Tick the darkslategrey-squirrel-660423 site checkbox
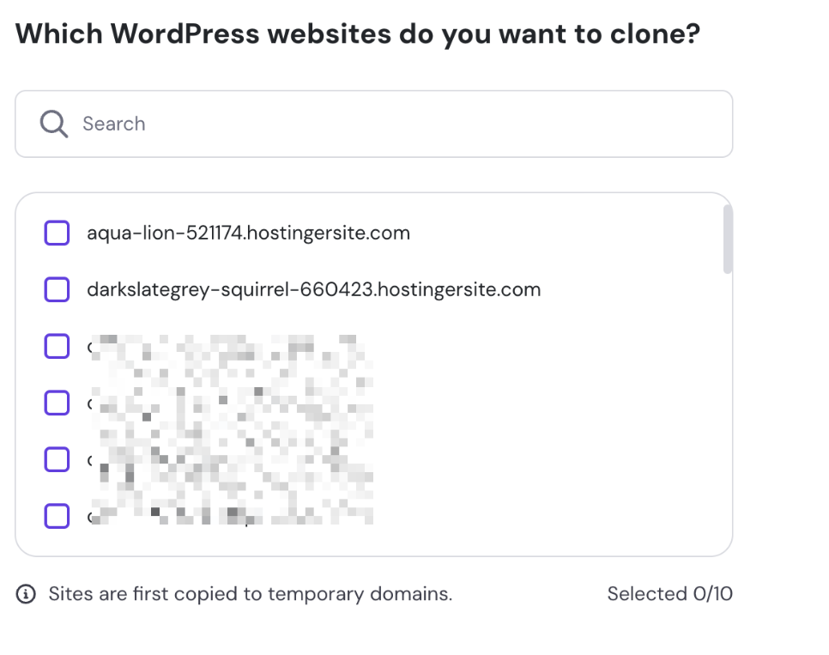This screenshot has height=655, width=829. [x=57, y=290]
